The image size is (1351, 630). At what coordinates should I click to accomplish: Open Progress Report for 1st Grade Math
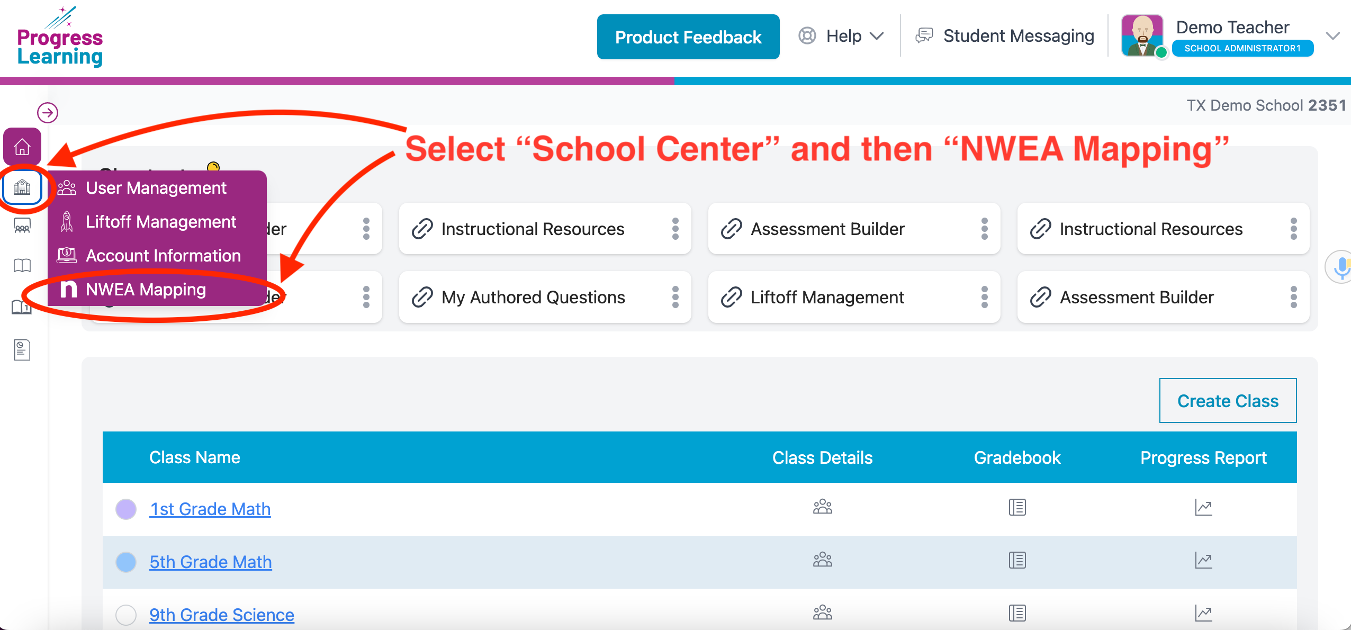pos(1203,507)
